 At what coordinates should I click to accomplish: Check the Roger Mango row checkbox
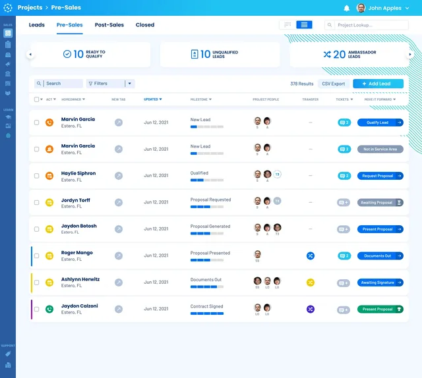click(37, 256)
